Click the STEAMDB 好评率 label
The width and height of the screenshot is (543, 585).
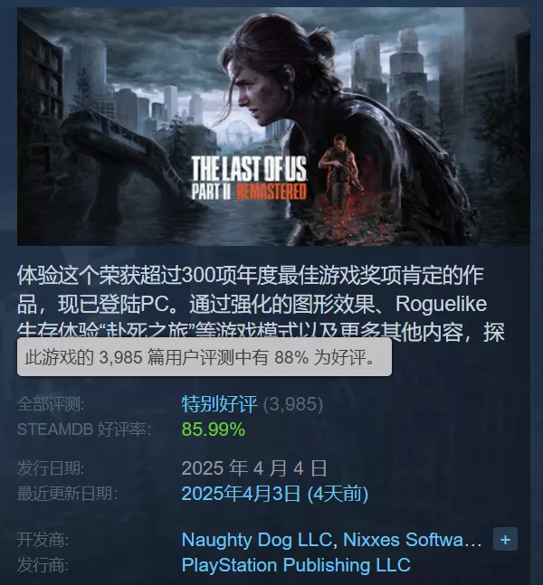pos(84,429)
